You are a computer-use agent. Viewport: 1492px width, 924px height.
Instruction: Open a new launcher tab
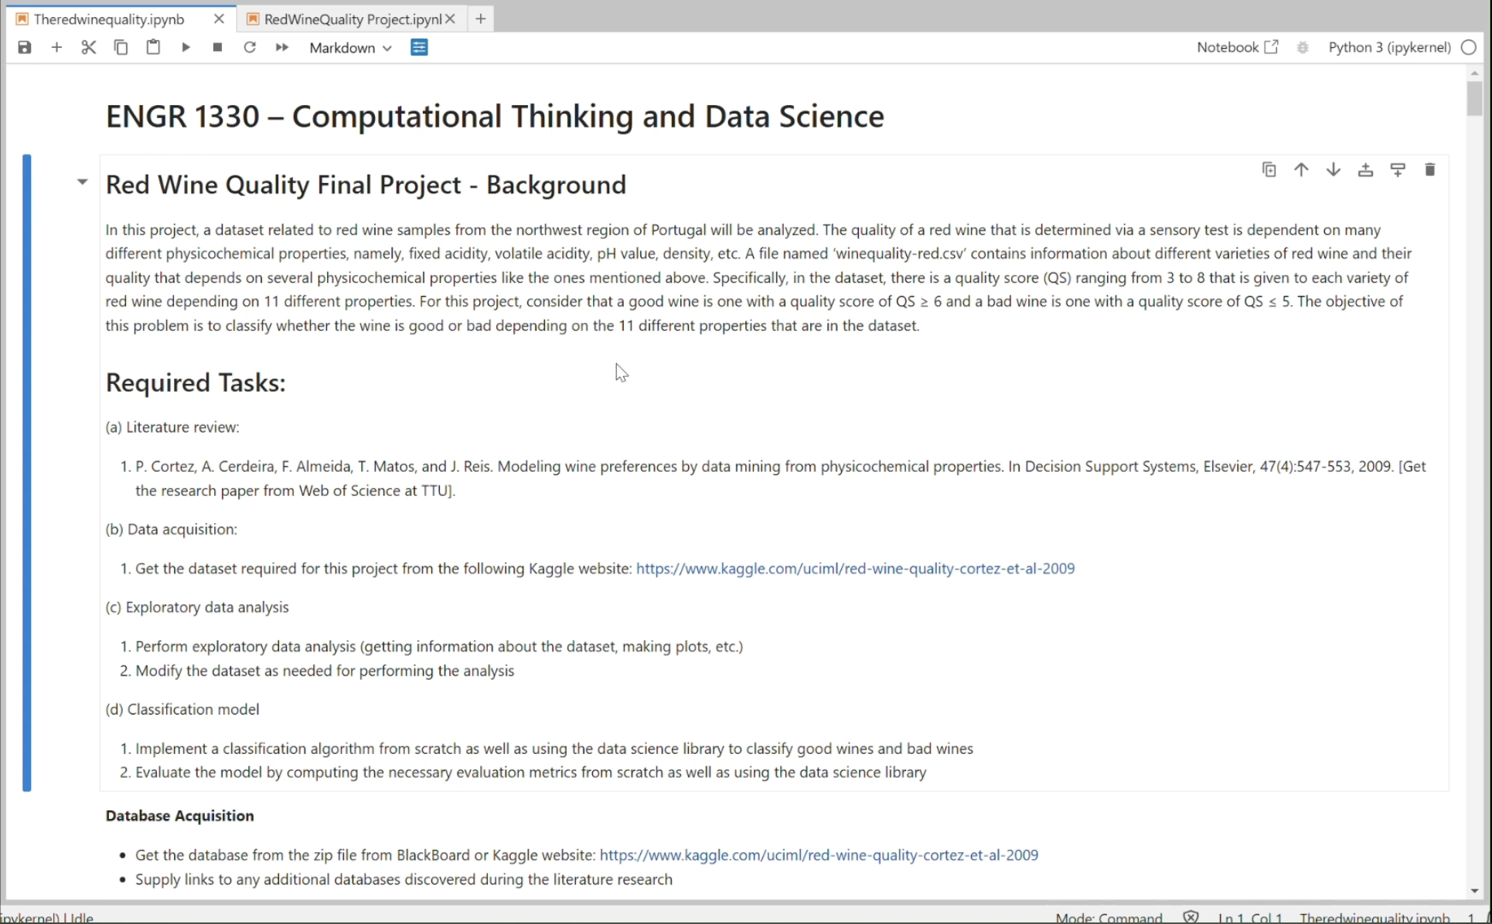point(481,19)
